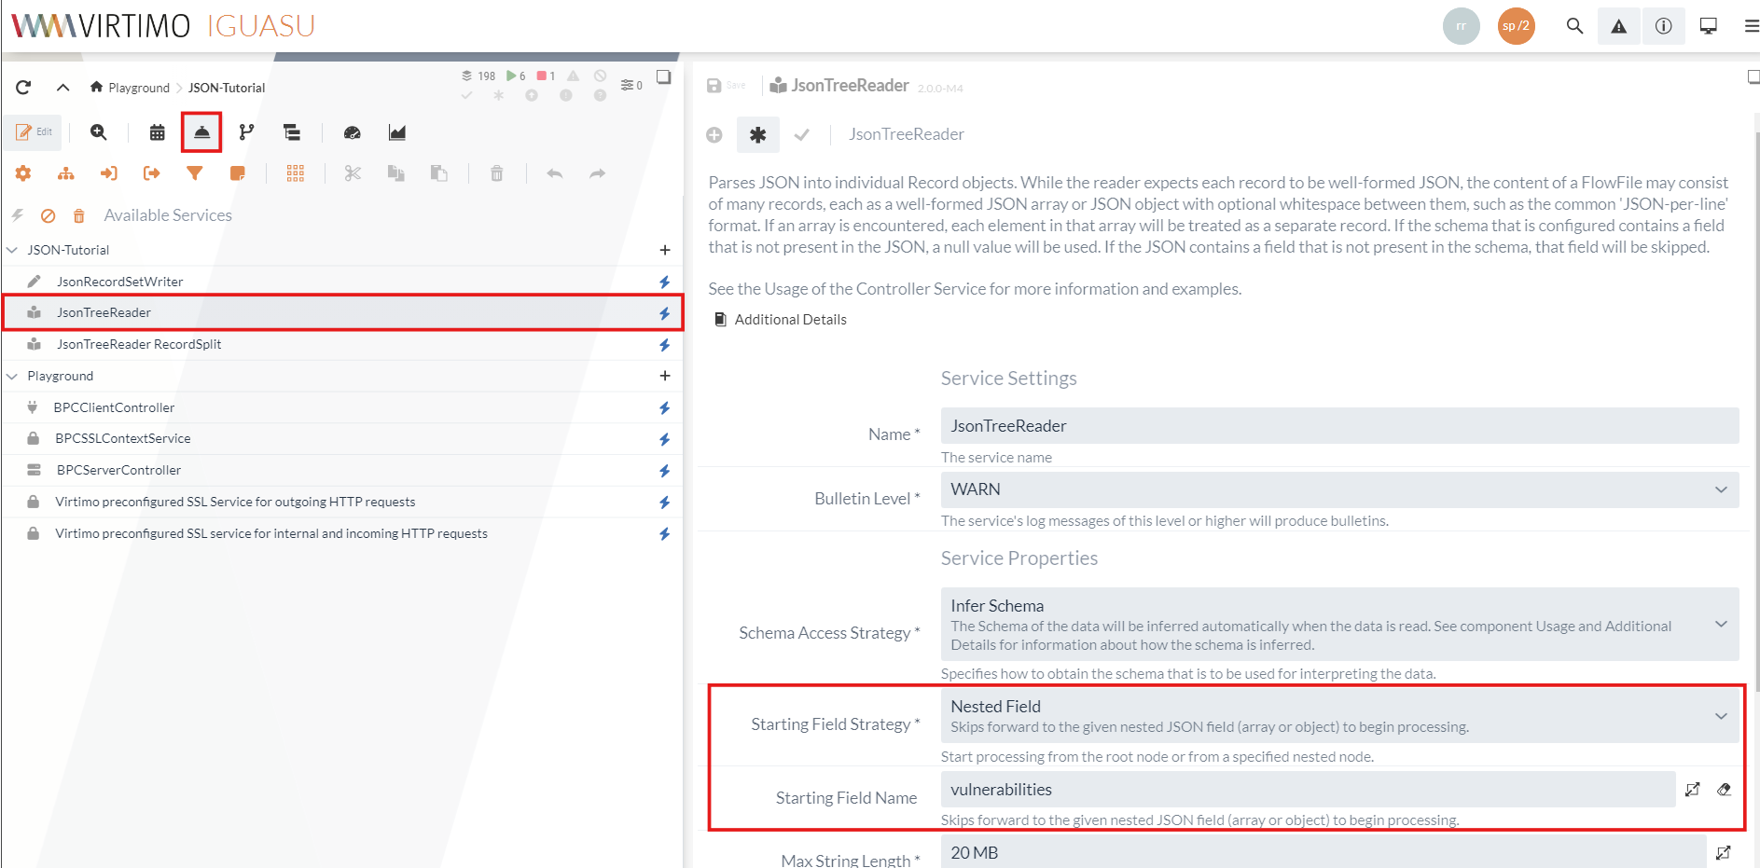Add a service to JSON-Tutorial with plus
The image size is (1760, 868).
(x=665, y=250)
